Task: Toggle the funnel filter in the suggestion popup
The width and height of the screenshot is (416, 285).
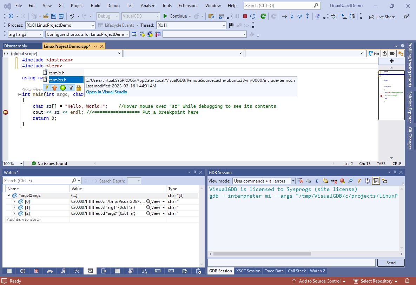Action: [x=71, y=88]
